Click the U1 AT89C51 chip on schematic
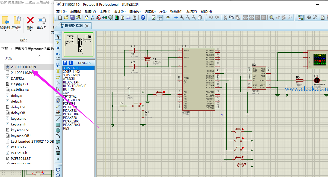This screenshot has width=328, height=177. [198, 79]
